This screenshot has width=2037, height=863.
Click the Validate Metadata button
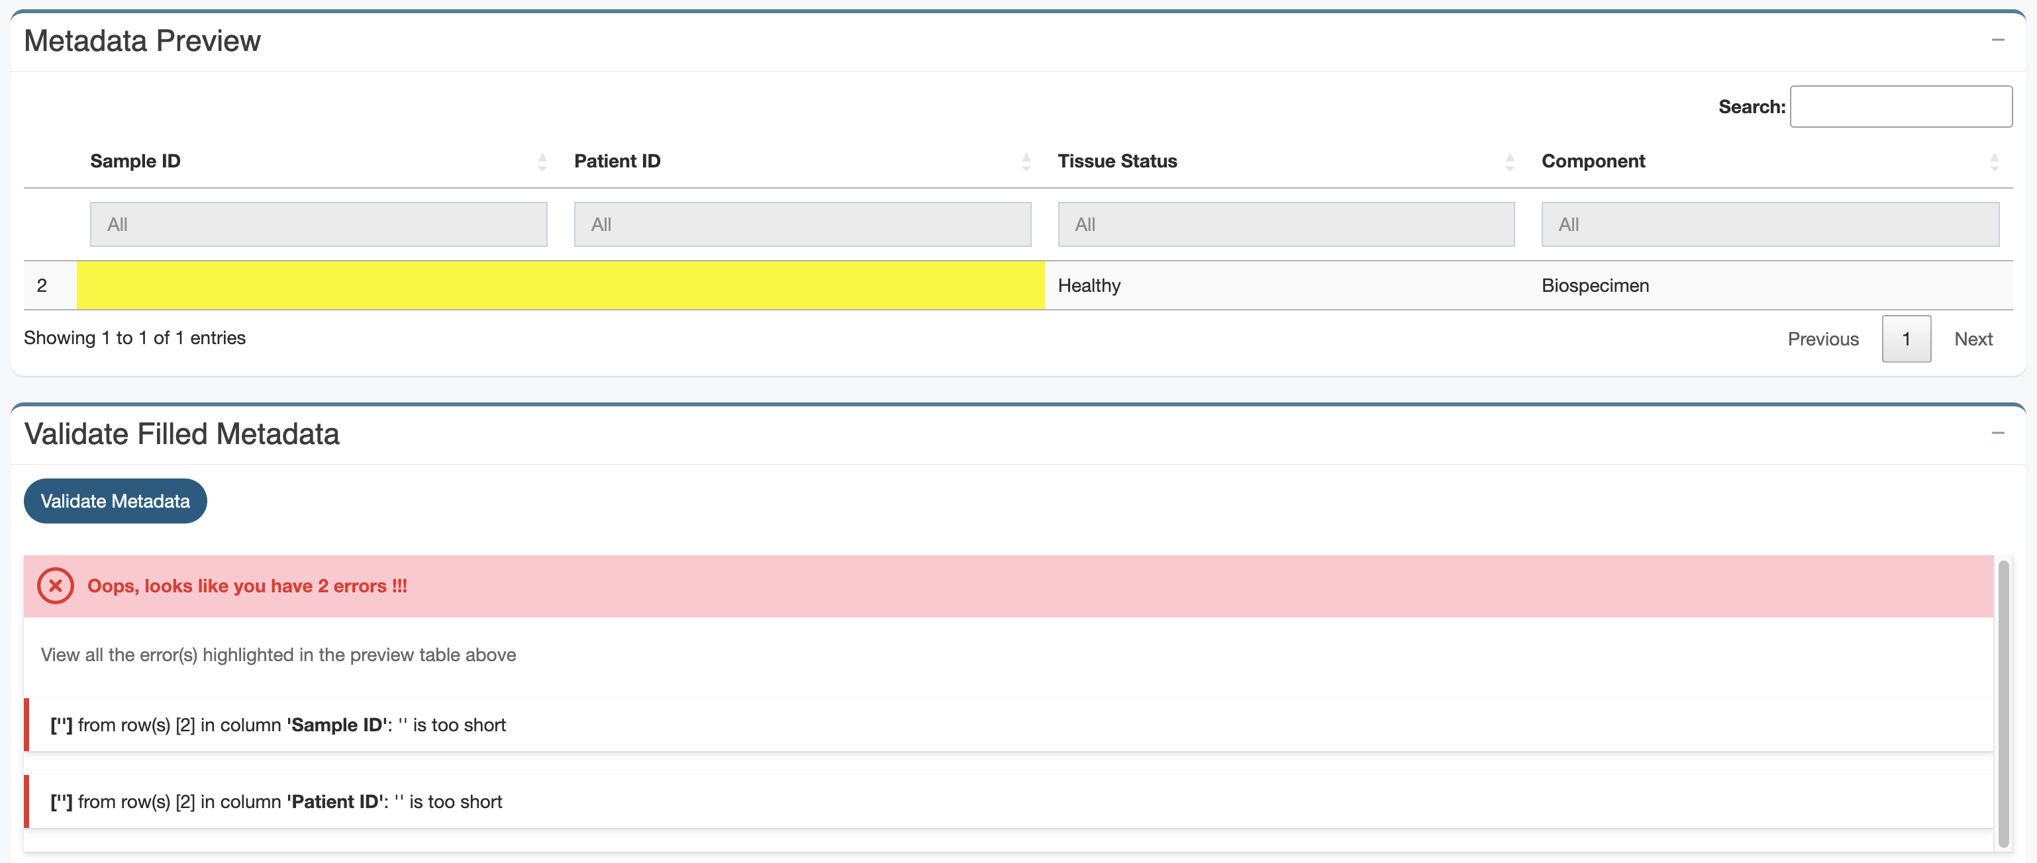coord(115,501)
